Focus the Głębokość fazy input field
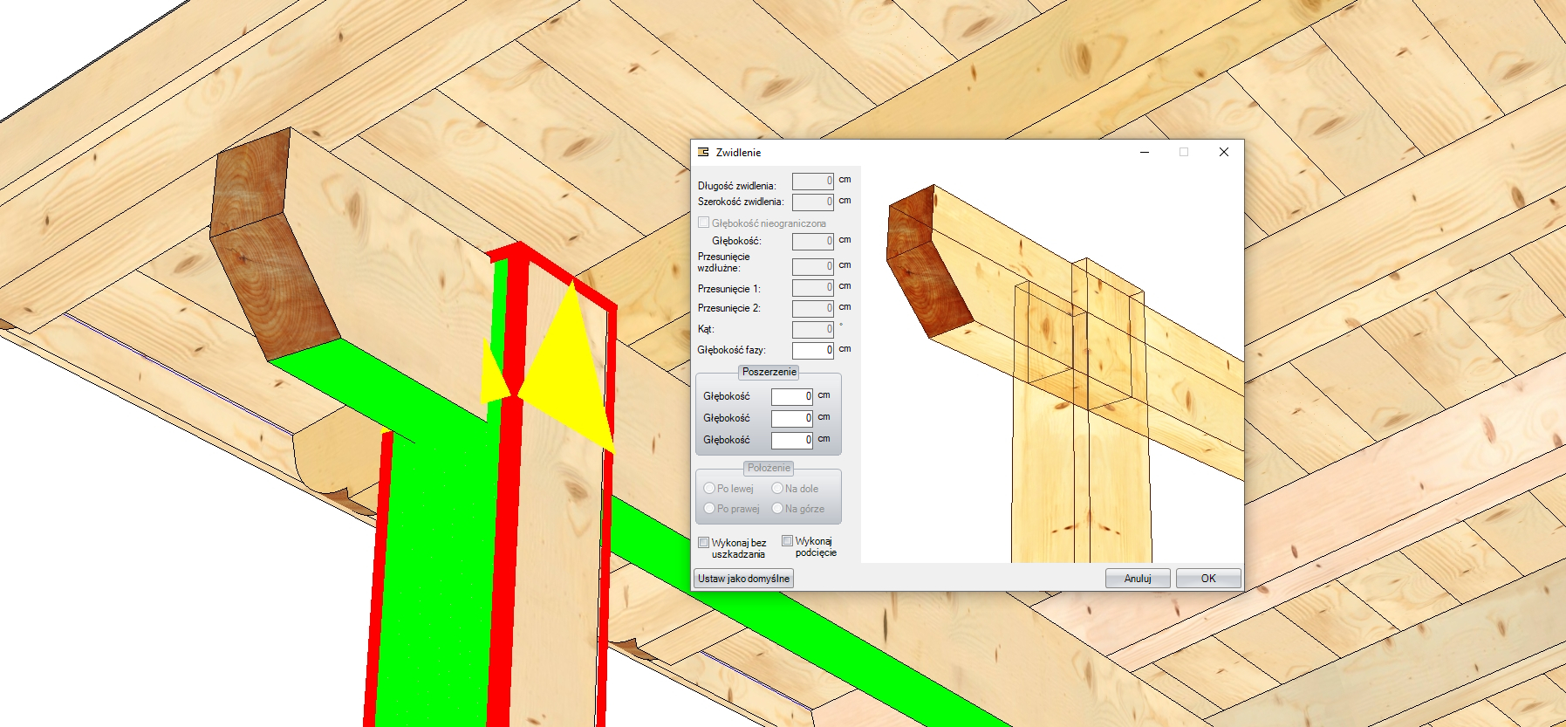 tap(812, 350)
